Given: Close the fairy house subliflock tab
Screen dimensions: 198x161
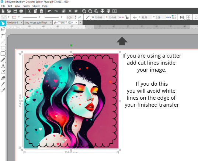Looking at the screenshot, I should pos(51,23).
